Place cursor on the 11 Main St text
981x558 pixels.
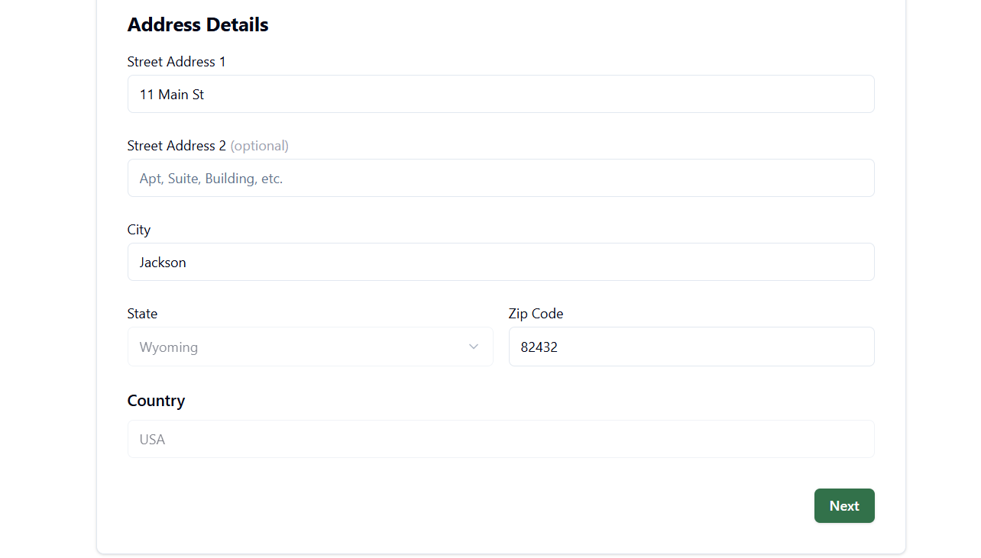click(172, 95)
